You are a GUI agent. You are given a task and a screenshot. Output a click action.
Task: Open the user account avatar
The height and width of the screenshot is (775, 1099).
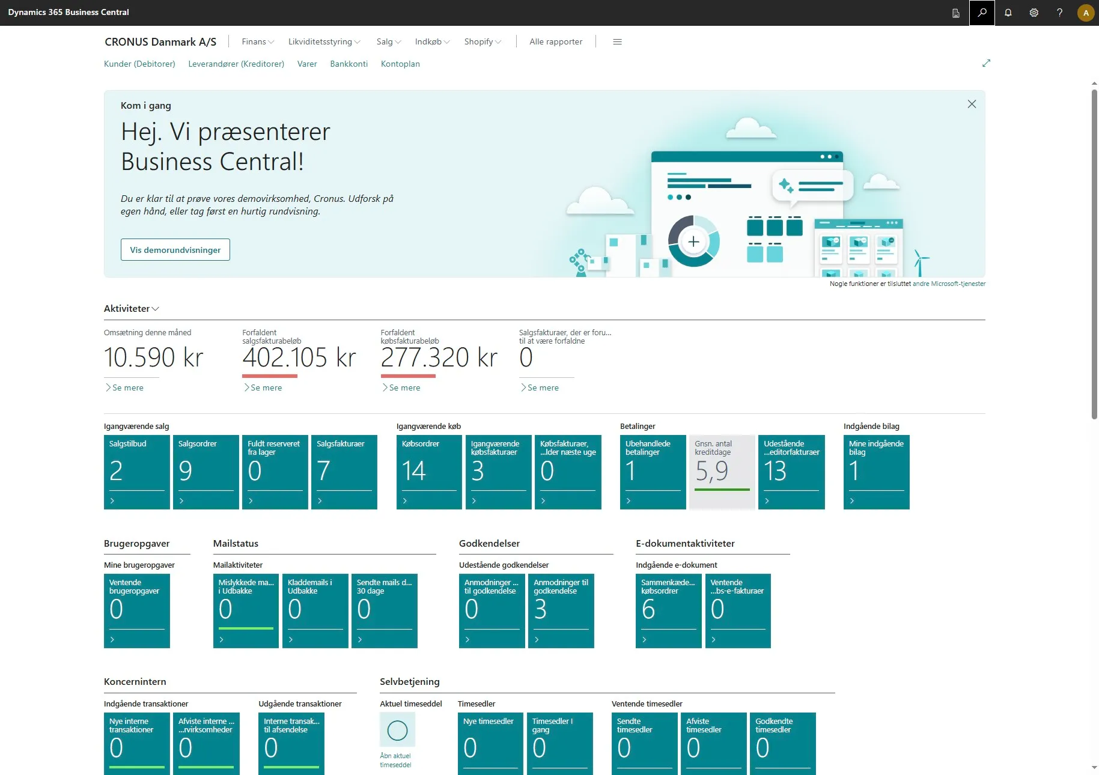(x=1086, y=13)
